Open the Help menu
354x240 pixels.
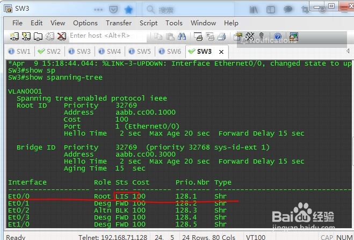coord(231,23)
